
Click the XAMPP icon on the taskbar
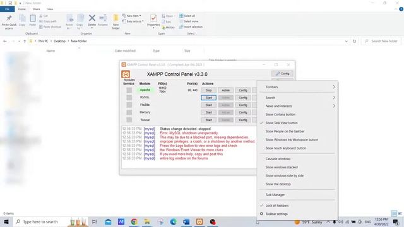pyautogui.click(x=199, y=221)
